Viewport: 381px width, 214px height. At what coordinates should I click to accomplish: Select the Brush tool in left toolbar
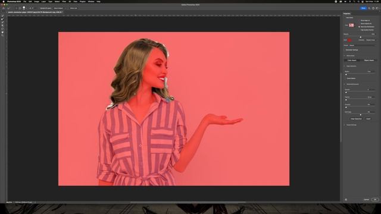click(x=2, y=22)
